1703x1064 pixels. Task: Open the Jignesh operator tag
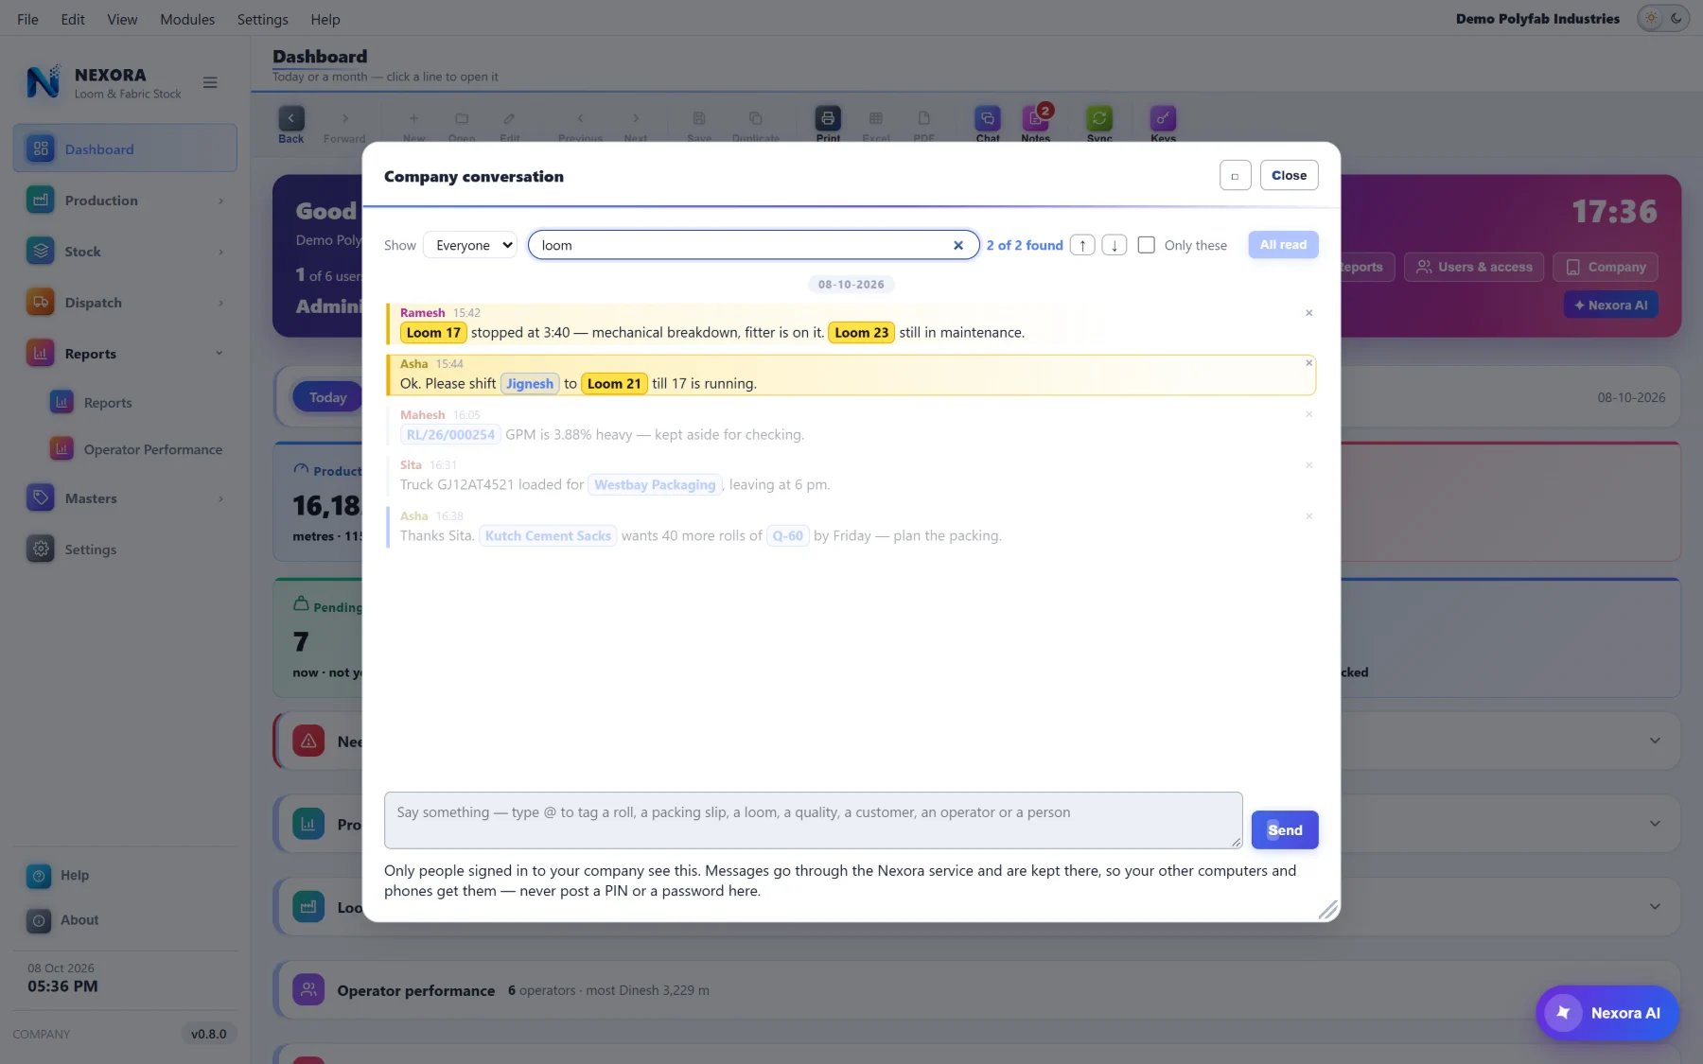point(530,384)
